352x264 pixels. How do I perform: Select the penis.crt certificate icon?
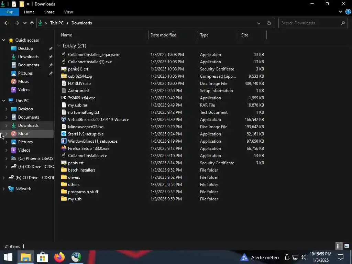point(64,163)
